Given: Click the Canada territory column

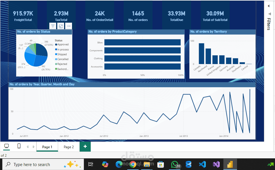Looking at the screenshot, I should coord(201,54).
